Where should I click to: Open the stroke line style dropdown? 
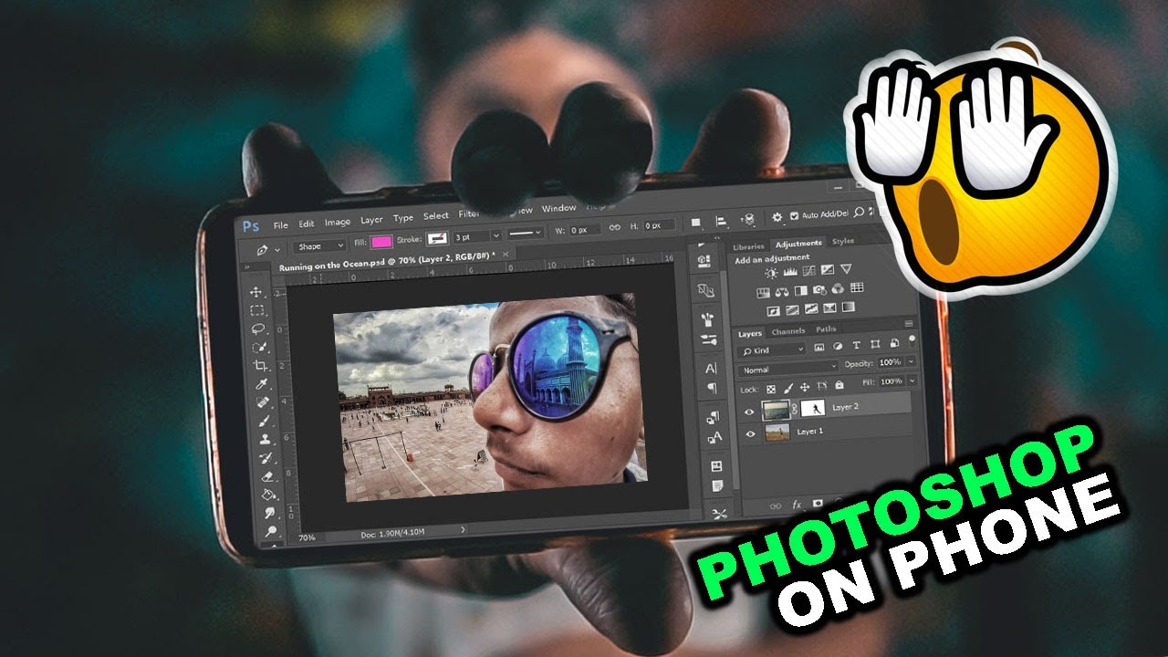[x=526, y=234]
